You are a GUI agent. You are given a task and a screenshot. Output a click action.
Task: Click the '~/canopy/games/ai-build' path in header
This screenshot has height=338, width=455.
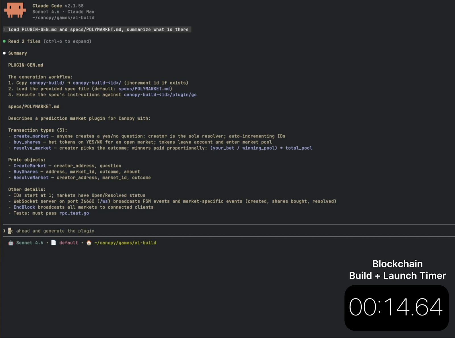click(x=63, y=18)
